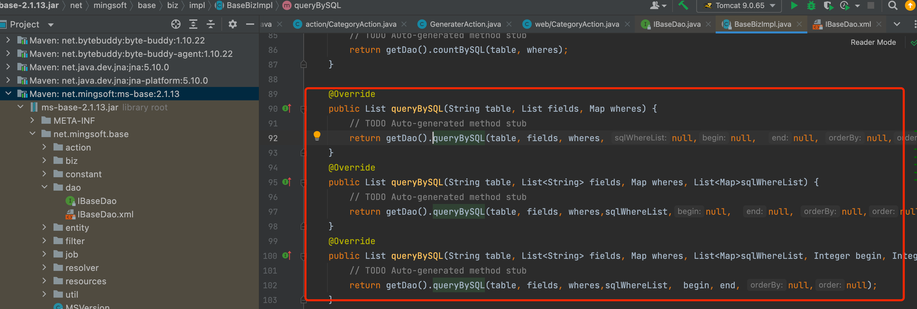
Task: Click BaseBizImpl in the breadcrumb path
Action: point(249,5)
